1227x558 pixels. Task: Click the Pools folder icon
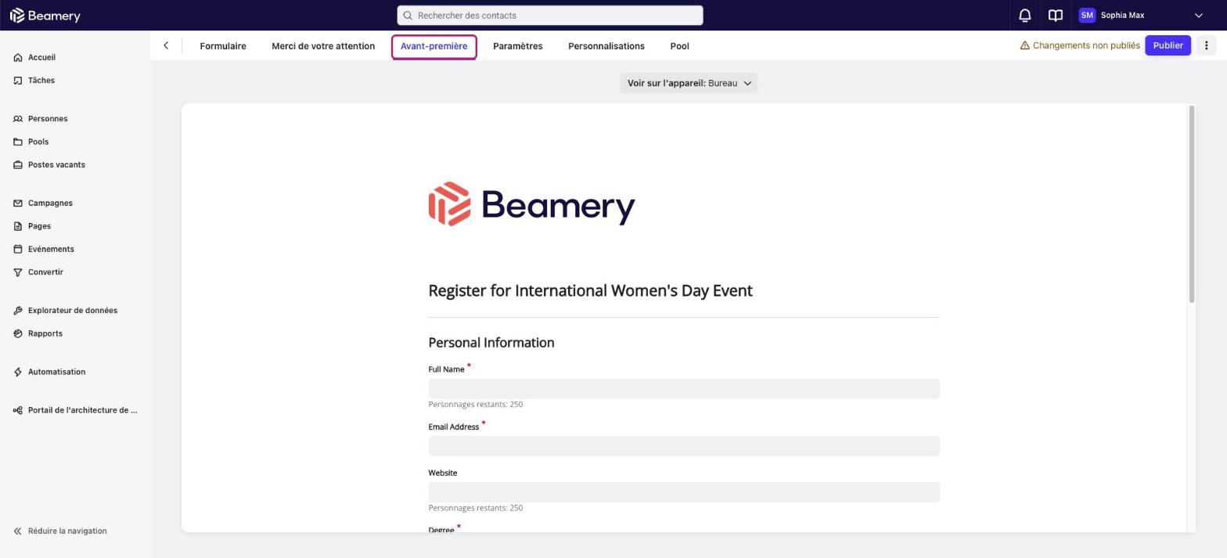[18, 142]
